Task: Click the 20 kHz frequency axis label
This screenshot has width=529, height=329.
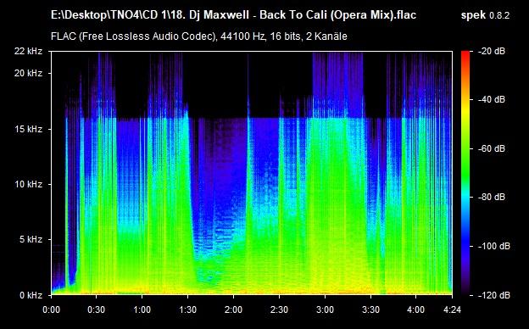Action: (28, 73)
